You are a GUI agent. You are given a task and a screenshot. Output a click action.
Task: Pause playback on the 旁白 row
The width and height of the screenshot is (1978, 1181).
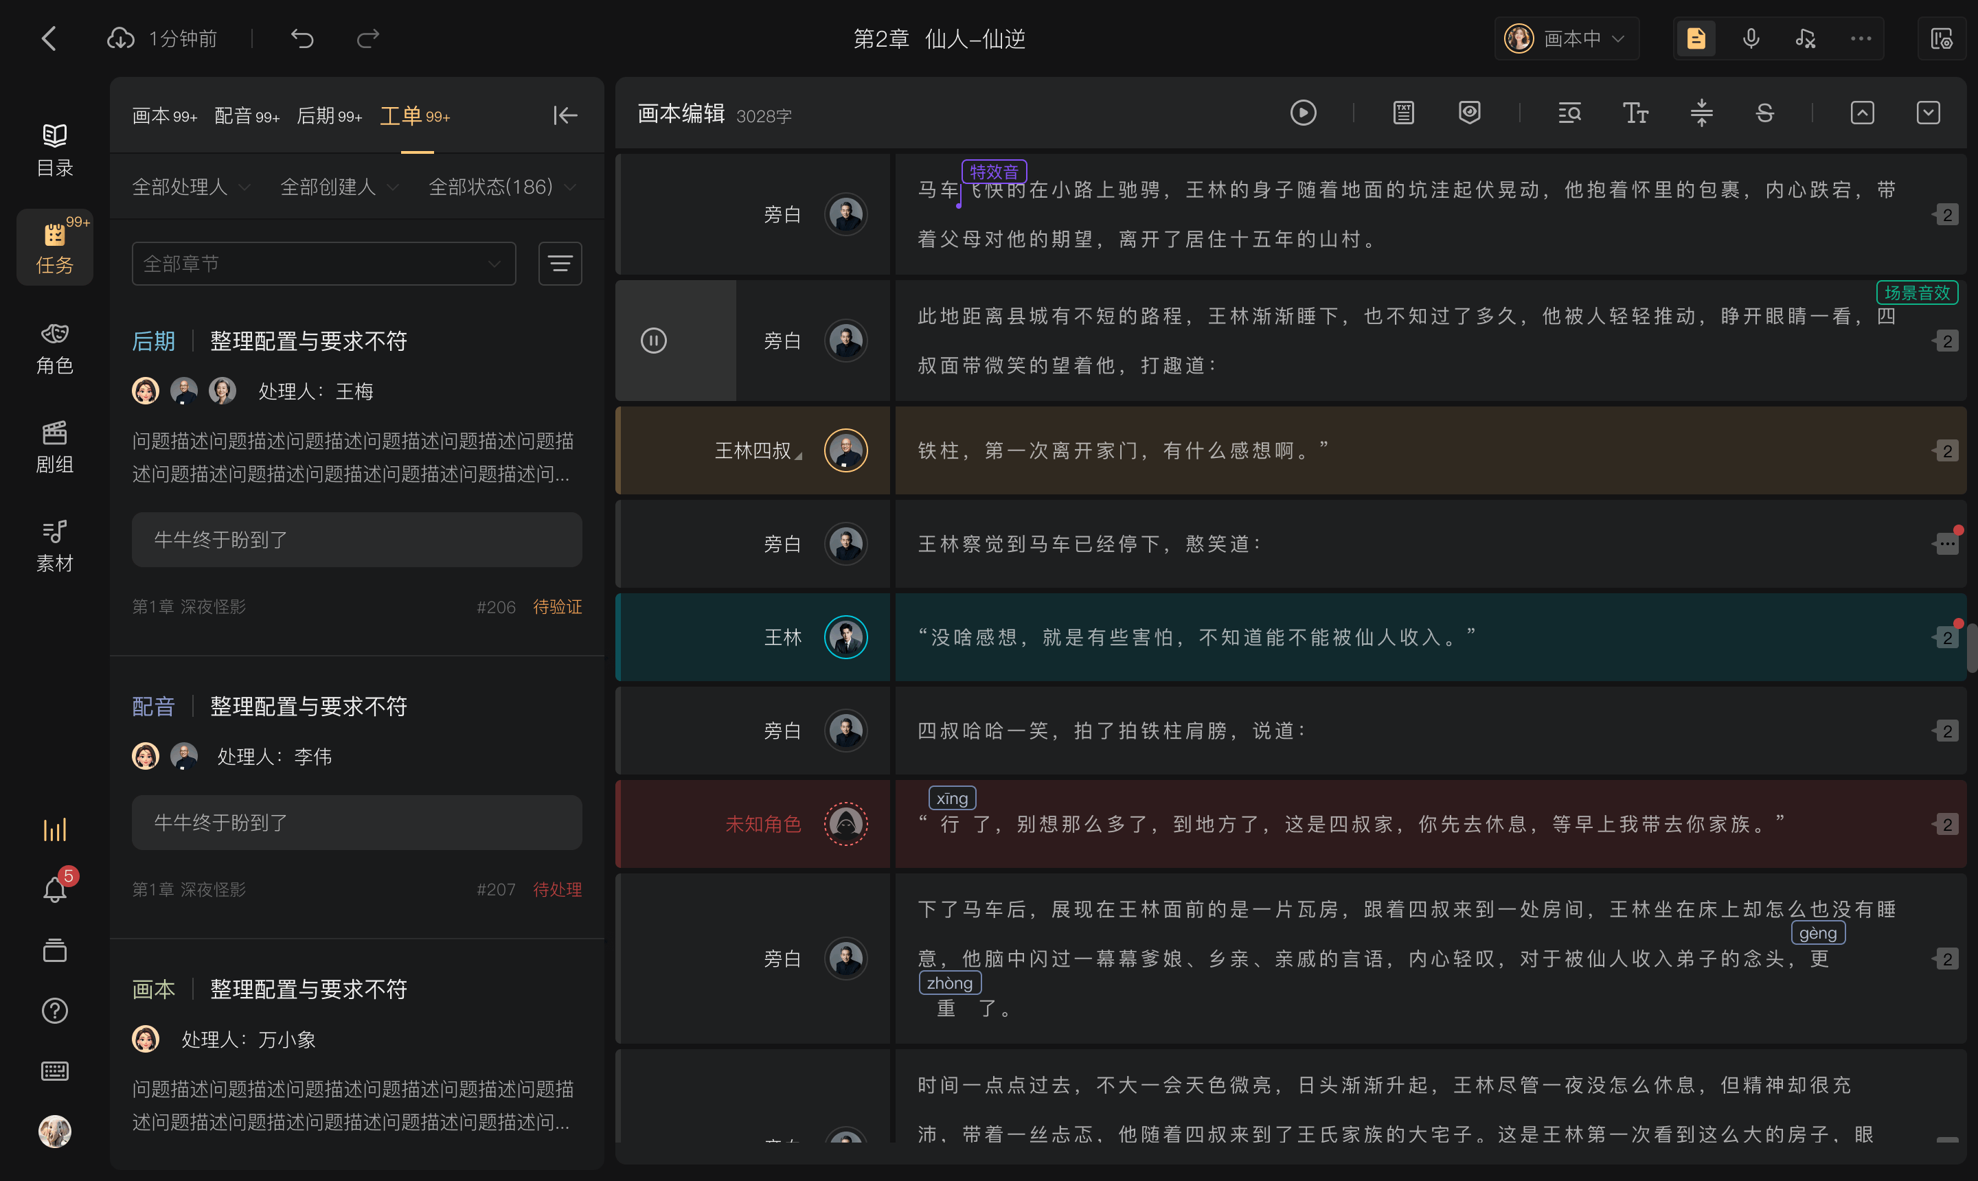654,341
